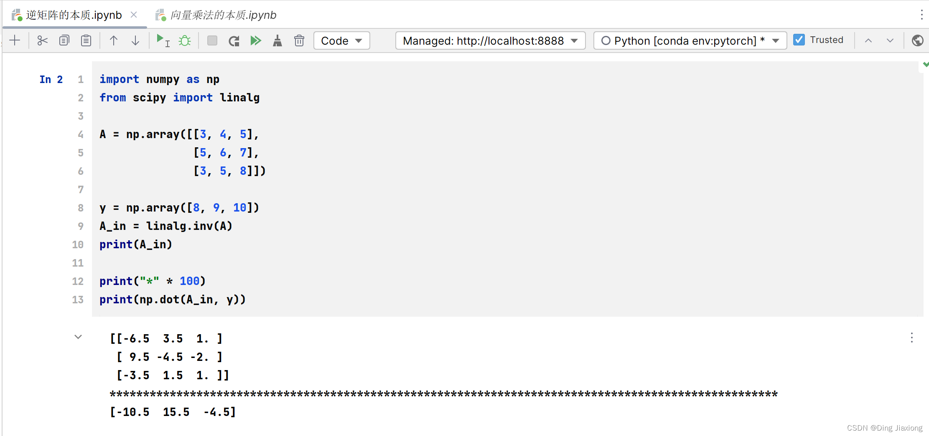The width and height of the screenshot is (929, 436).
Task: Clear all outputs with broom icon
Action: pyautogui.click(x=277, y=40)
